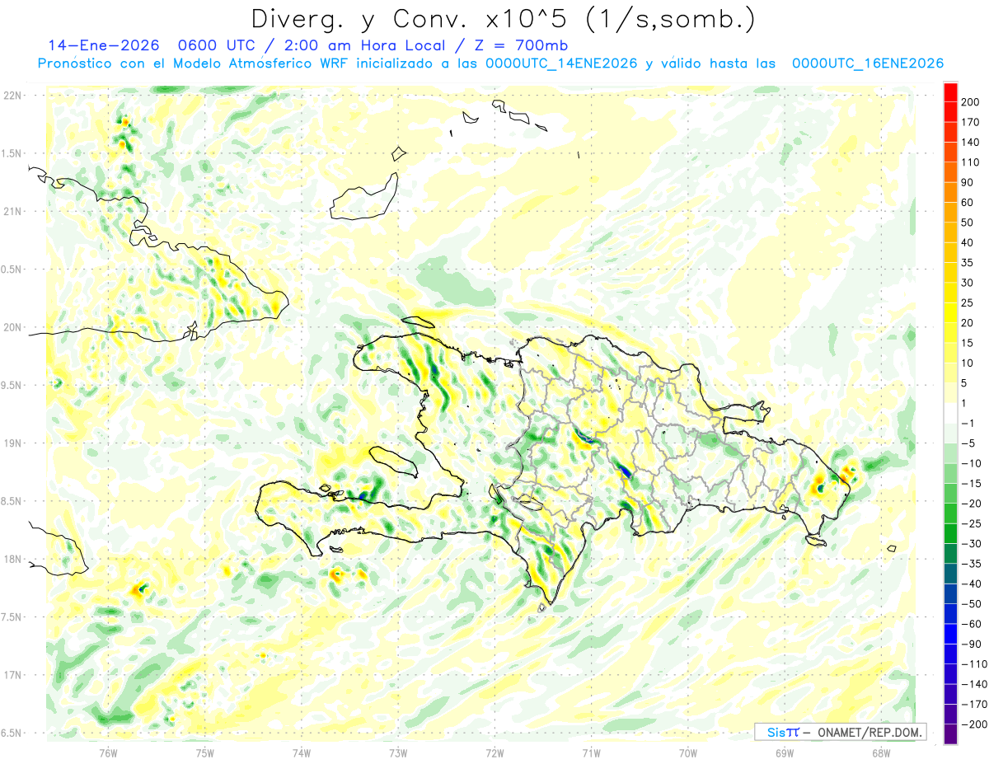Image resolution: width=989 pixels, height=764 pixels.
Task: Click the 72W longitude label
Action: pyautogui.click(x=494, y=752)
